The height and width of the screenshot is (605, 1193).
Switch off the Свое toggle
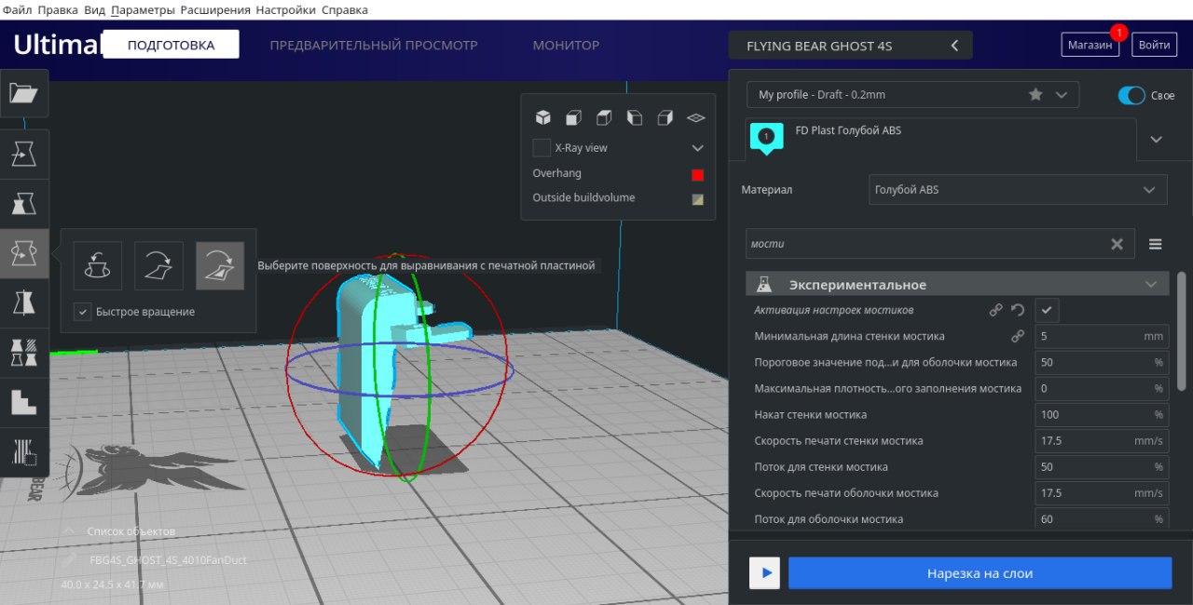tap(1131, 95)
